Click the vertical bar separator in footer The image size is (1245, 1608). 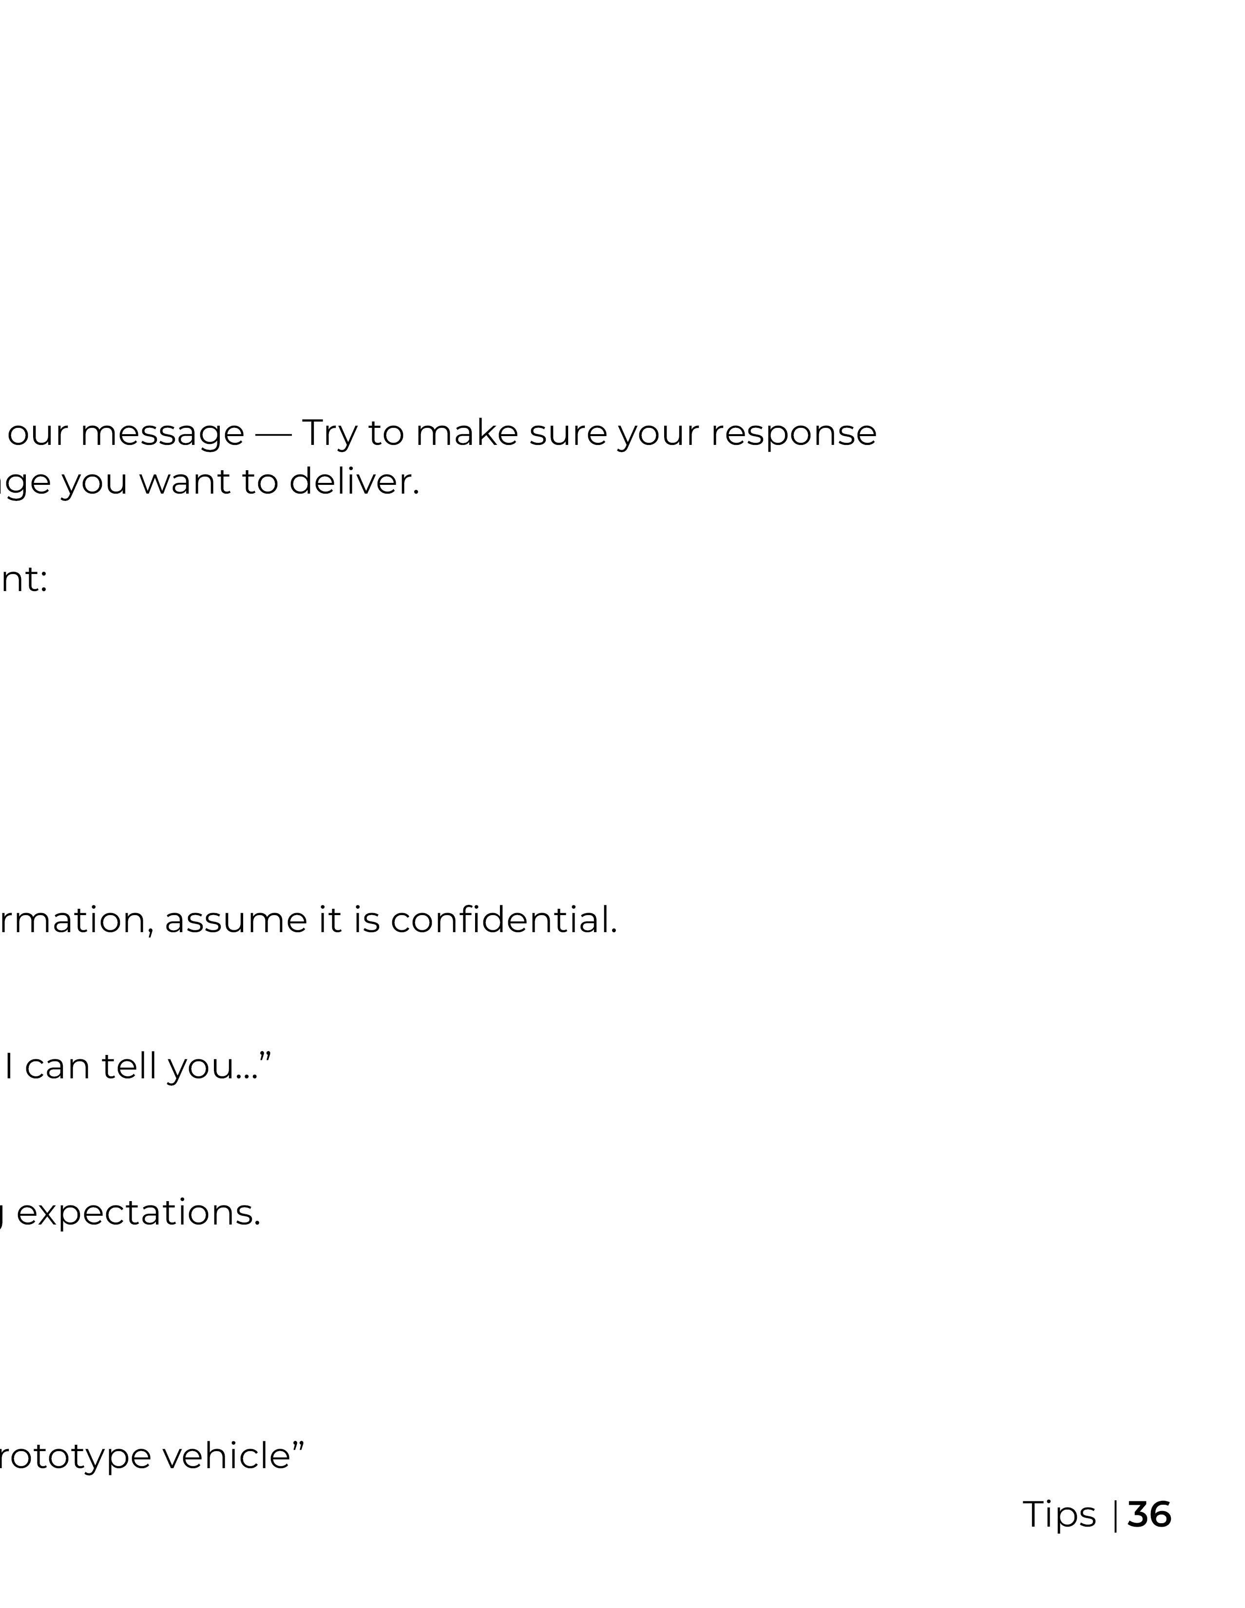1115,1515
